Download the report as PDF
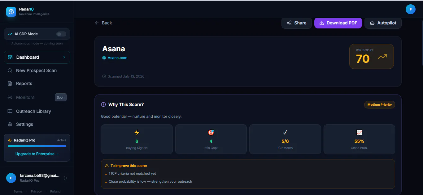This screenshot has height=195, width=423. pos(338,23)
